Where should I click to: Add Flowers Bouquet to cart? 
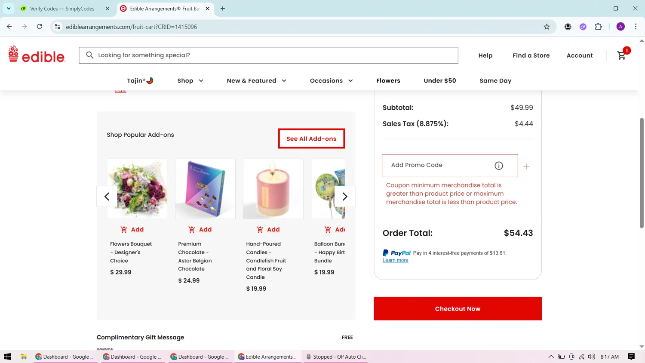click(x=132, y=230)
